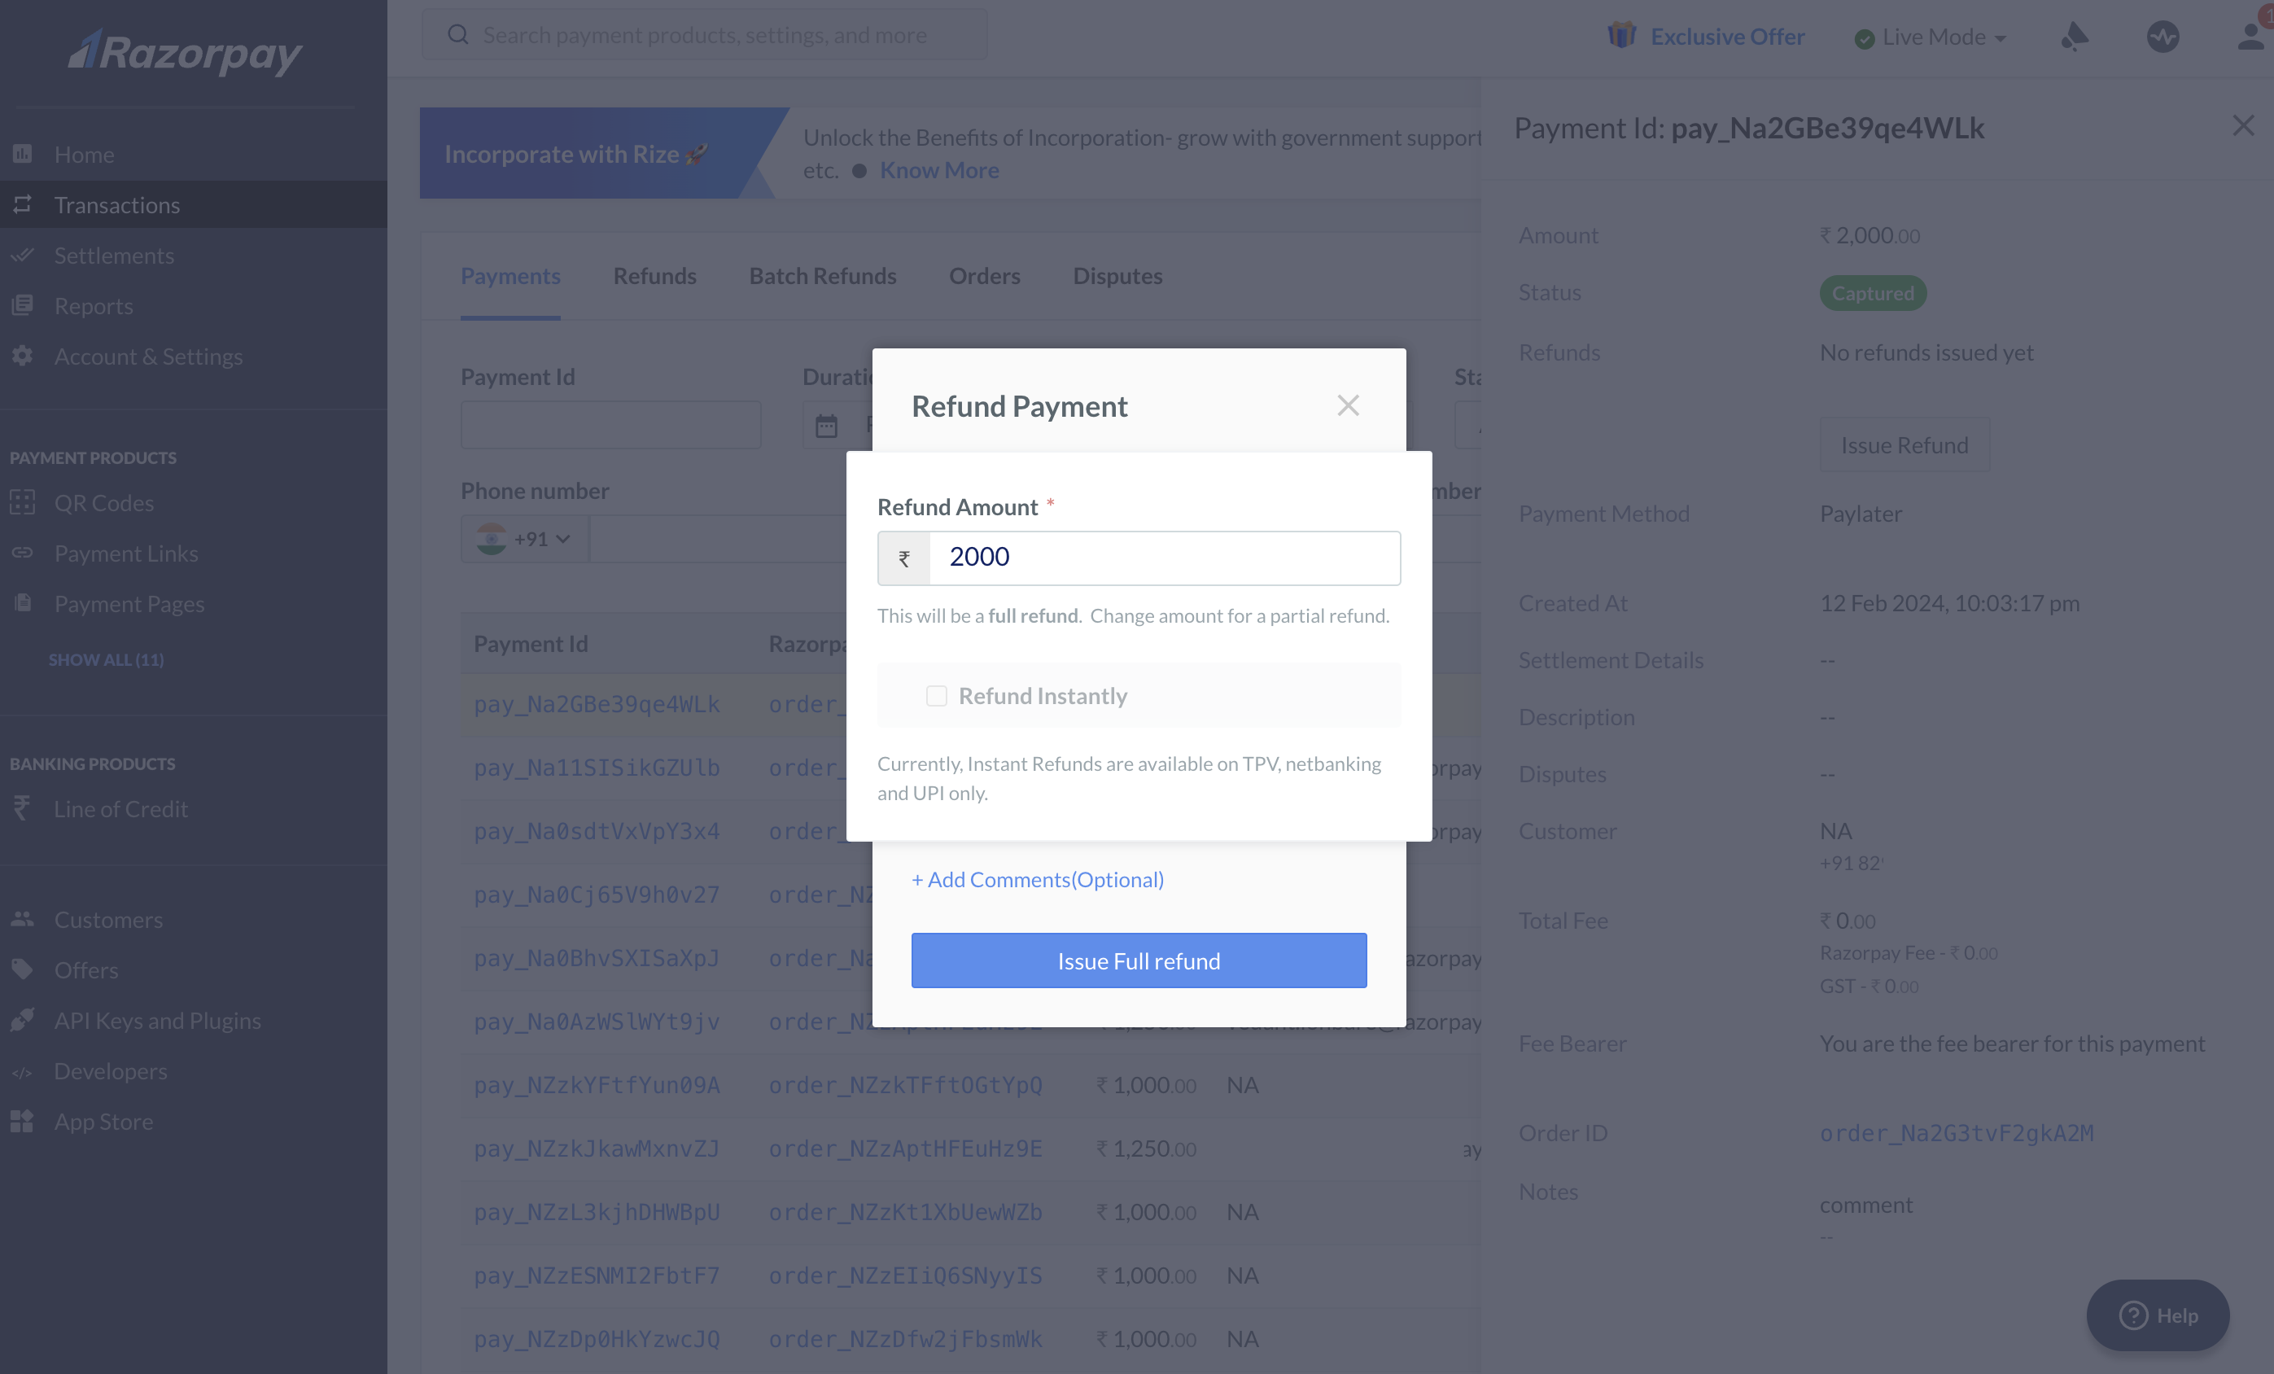
Task: Open the Help widget
Action: click(x=2158, y=1315)
